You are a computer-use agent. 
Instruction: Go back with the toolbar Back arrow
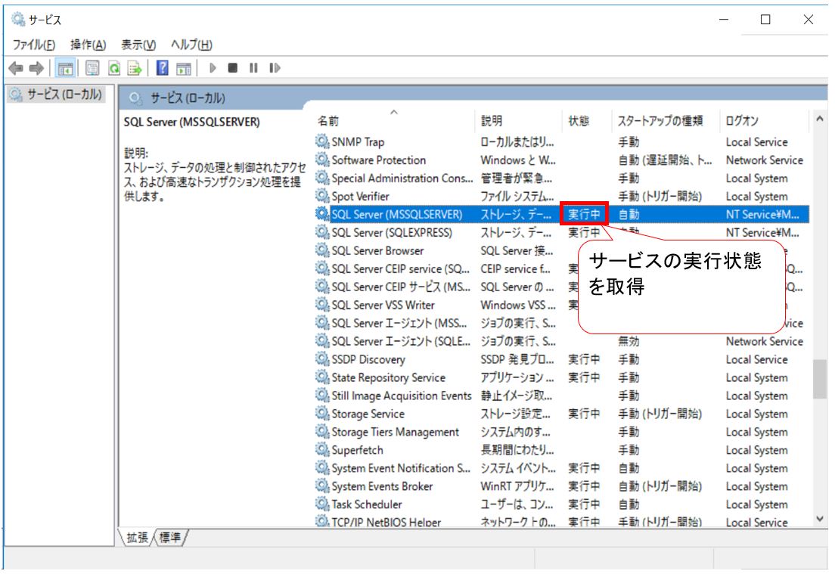click(x=16, y=68)
